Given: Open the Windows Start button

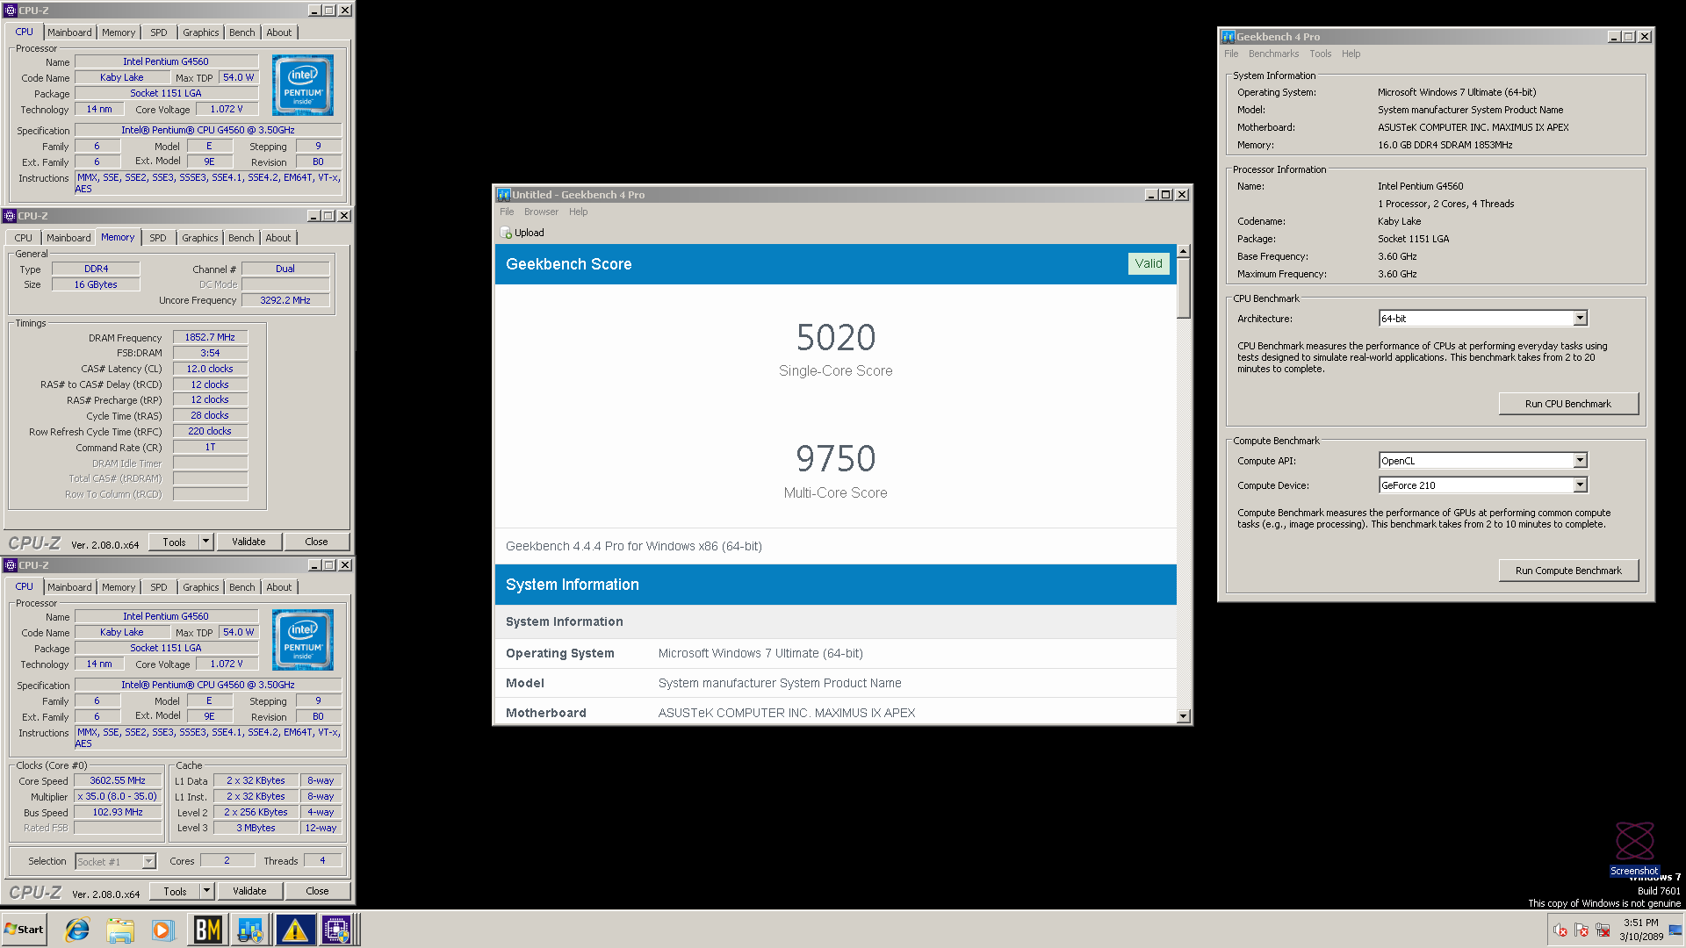Looking at the screenshot, I should point(24,930).
